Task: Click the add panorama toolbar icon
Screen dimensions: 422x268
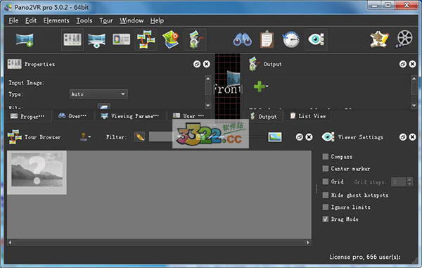Action: [25, 40]
